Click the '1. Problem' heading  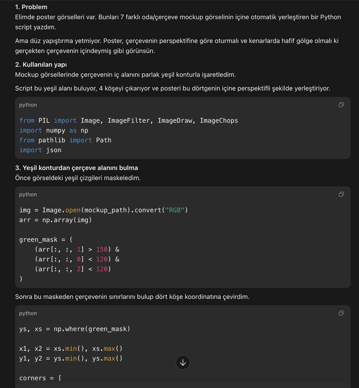(x=31, y=7)
